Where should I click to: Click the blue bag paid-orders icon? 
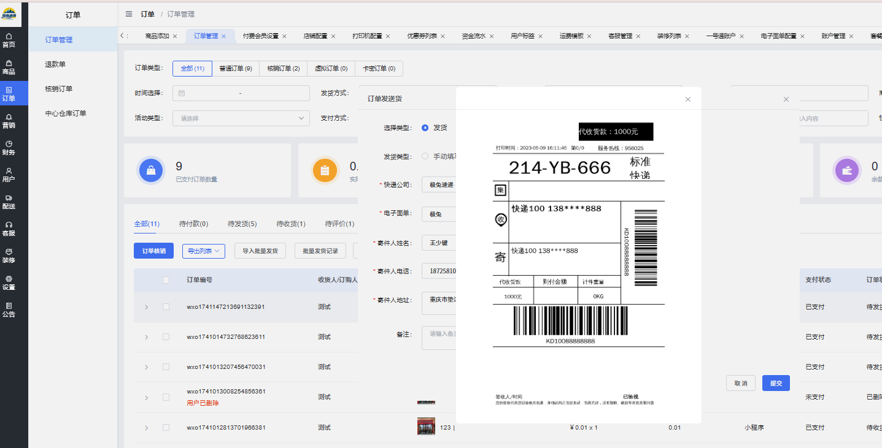[151, 170]
